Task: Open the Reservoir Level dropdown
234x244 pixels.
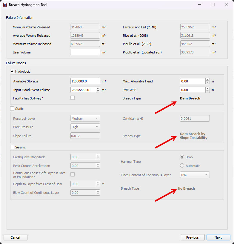Action: [x=85, y=119]
